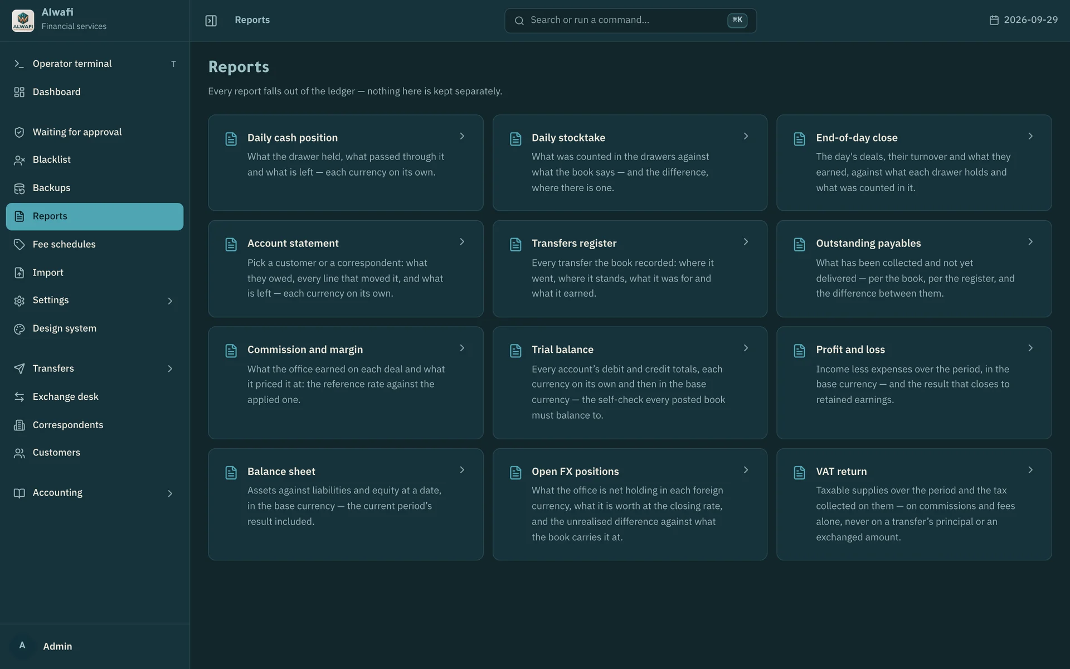The width and height of the screenshot is (1070, 669).
Task: Click the search magnifier icon
Action: pyautogui.click(x=519, y=21)
